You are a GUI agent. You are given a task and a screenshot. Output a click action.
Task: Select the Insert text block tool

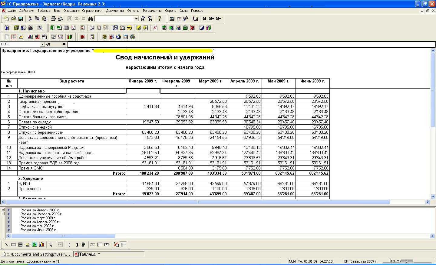coord(20,245)
